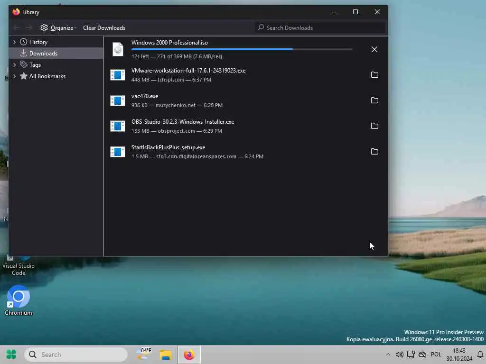The width and height of the screenshot is (486, 364).
Task: Switch to Firefox in the taskbar
Action: point(189,355)
